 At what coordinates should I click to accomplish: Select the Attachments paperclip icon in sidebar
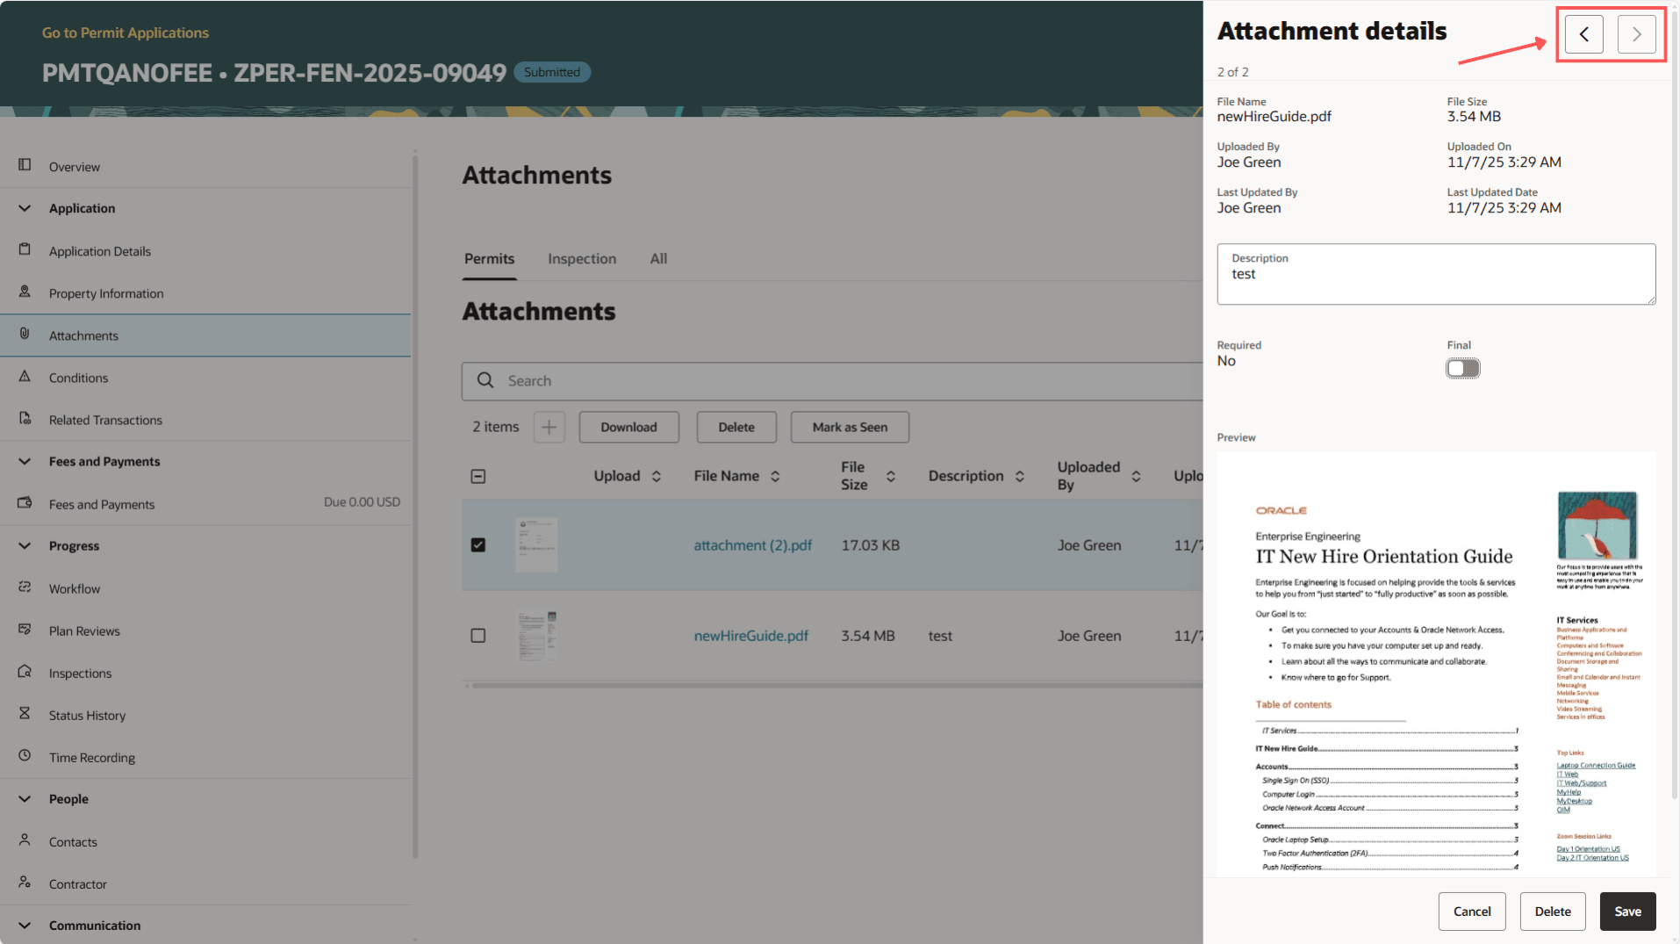[x=25, y=335]
